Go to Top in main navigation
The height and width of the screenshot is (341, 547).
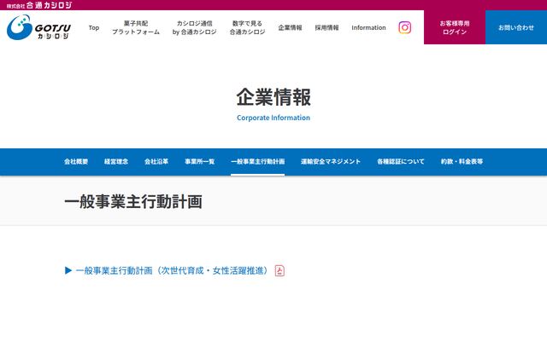(94, 27)
